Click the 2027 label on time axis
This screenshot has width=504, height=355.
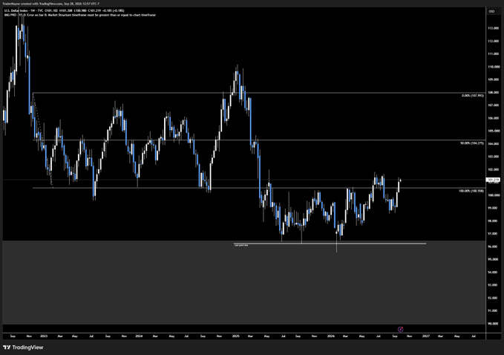pyautogui.click(x=426, y=336)
